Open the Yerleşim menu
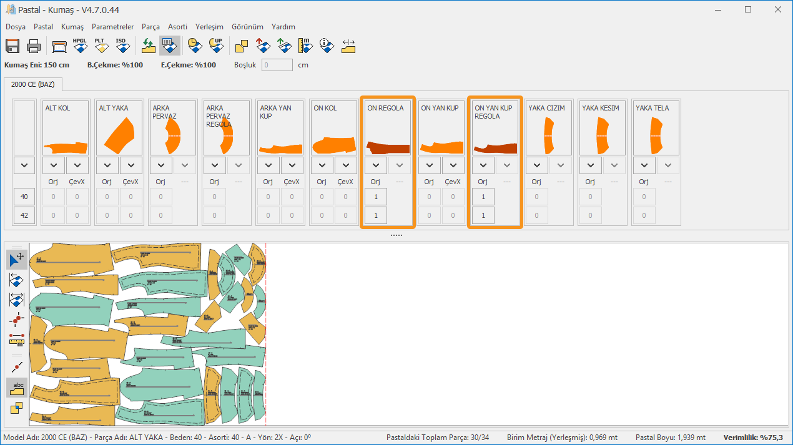 coord(209,27)
